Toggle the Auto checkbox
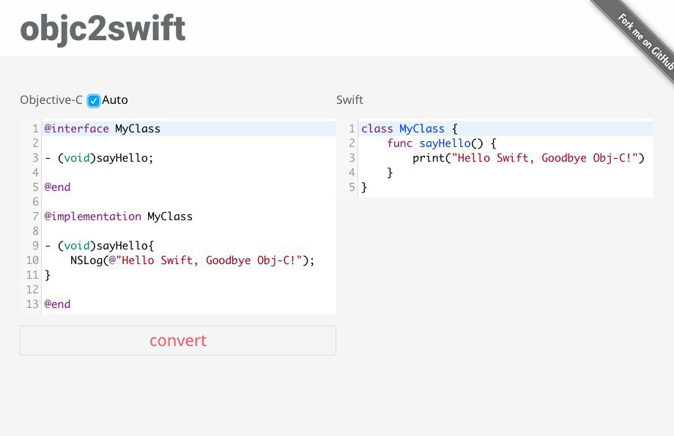 tap(94, 100)
